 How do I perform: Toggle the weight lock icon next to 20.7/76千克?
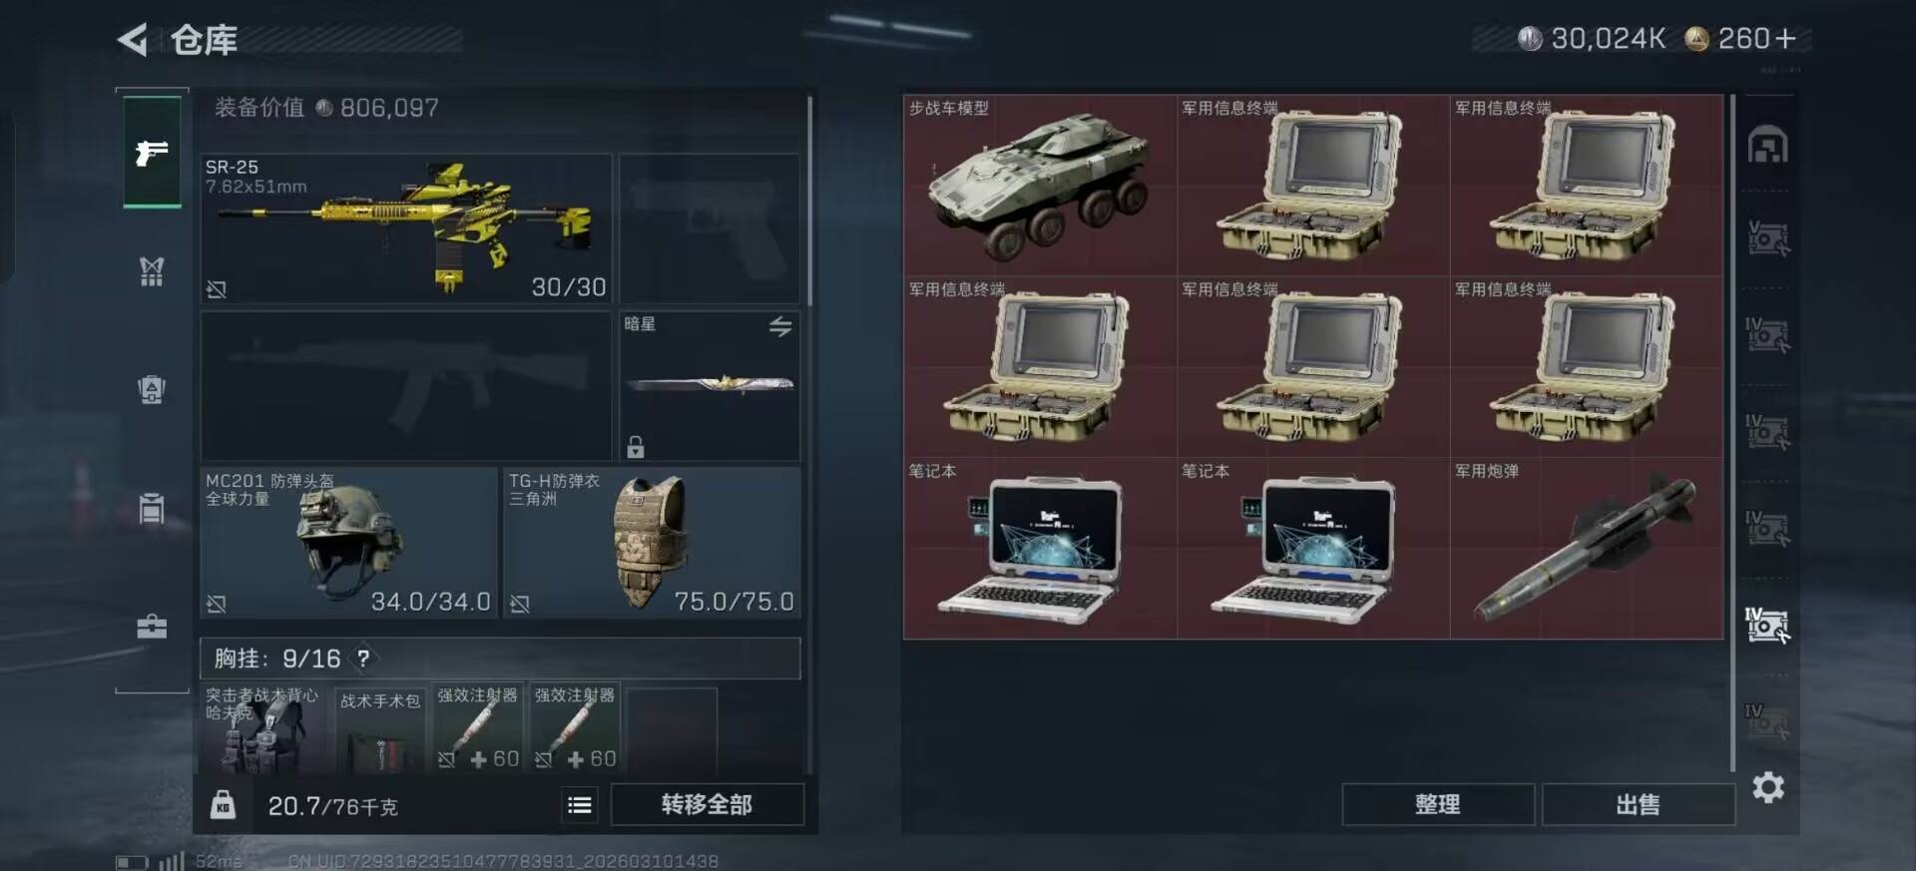pos(224,805)
